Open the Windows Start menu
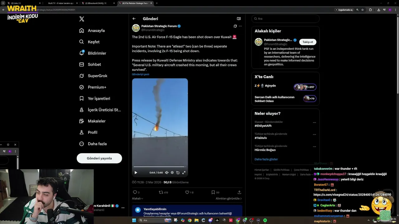This screenshot has width=399, height=224. (x=134, y=220)
